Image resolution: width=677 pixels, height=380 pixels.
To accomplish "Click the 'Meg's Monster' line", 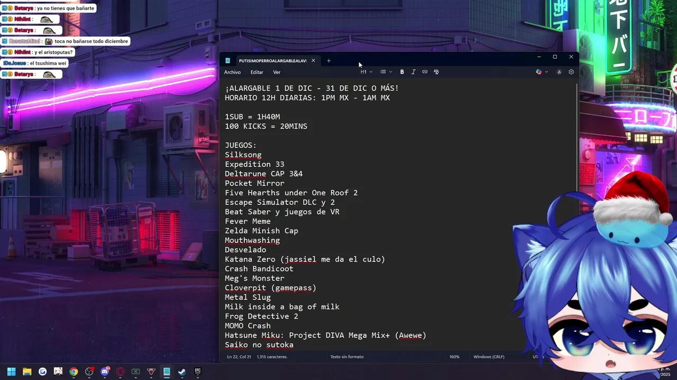I will [x=254, y=278].
